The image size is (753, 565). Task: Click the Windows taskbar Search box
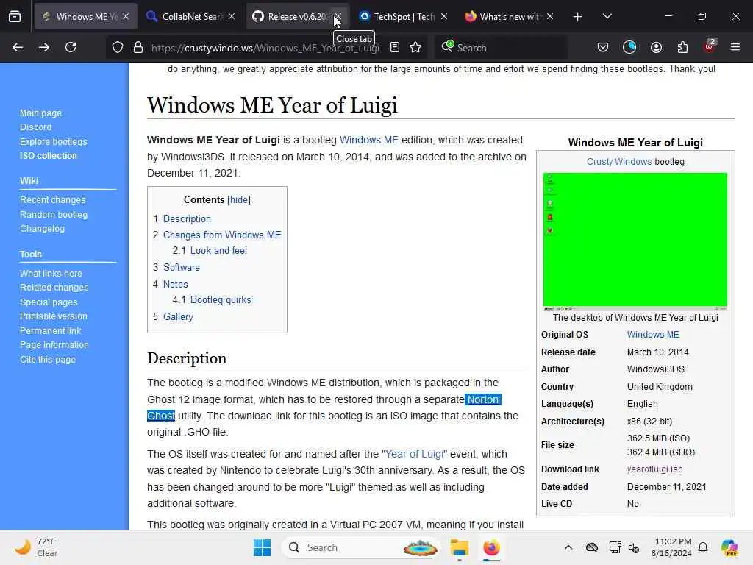[x=360, y=547]
